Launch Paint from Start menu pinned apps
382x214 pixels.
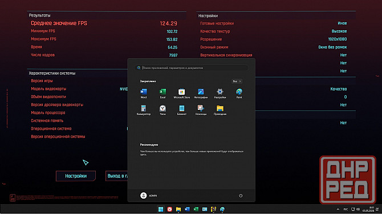[x=239, y=93]
